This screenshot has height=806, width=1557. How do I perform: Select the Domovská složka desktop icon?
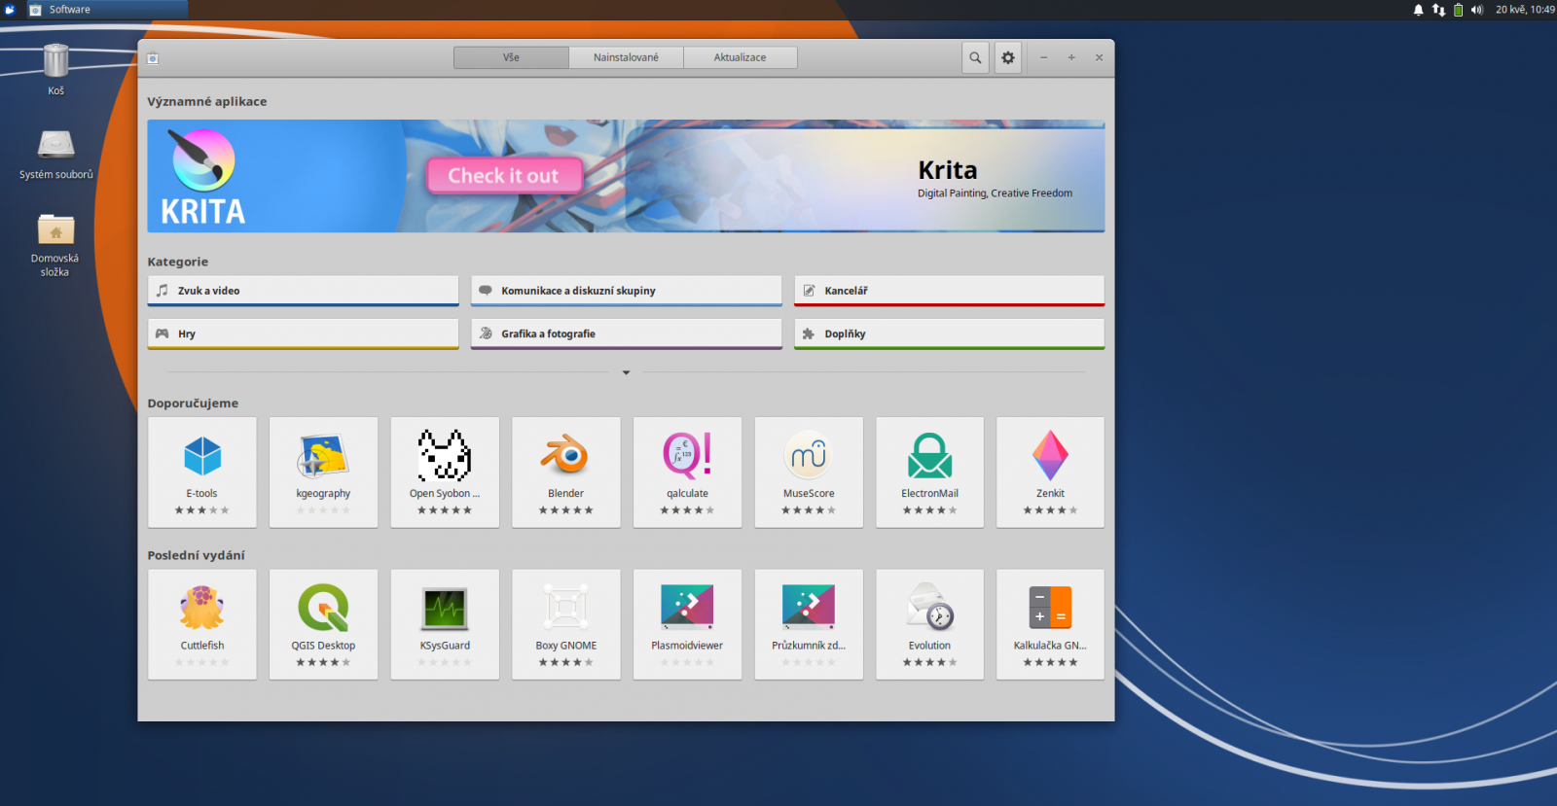click(55, 245)
